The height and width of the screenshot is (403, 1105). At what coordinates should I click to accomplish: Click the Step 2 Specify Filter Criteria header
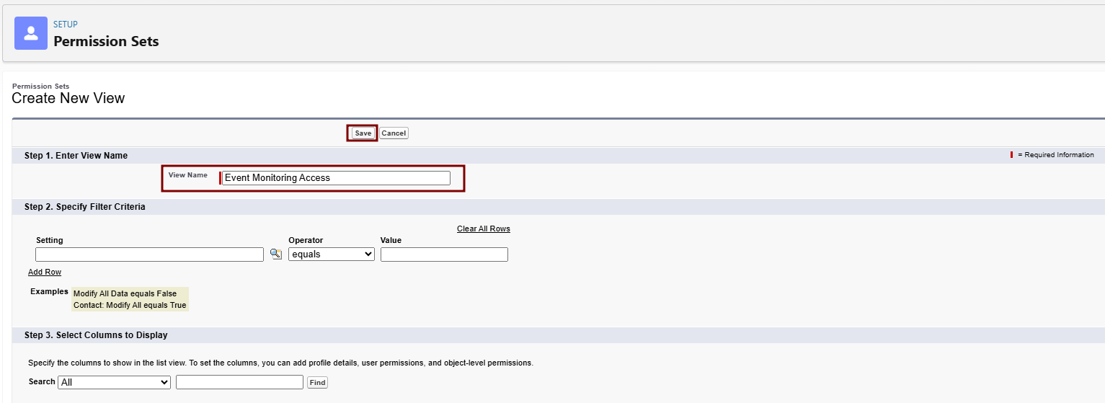coord(84,207)
